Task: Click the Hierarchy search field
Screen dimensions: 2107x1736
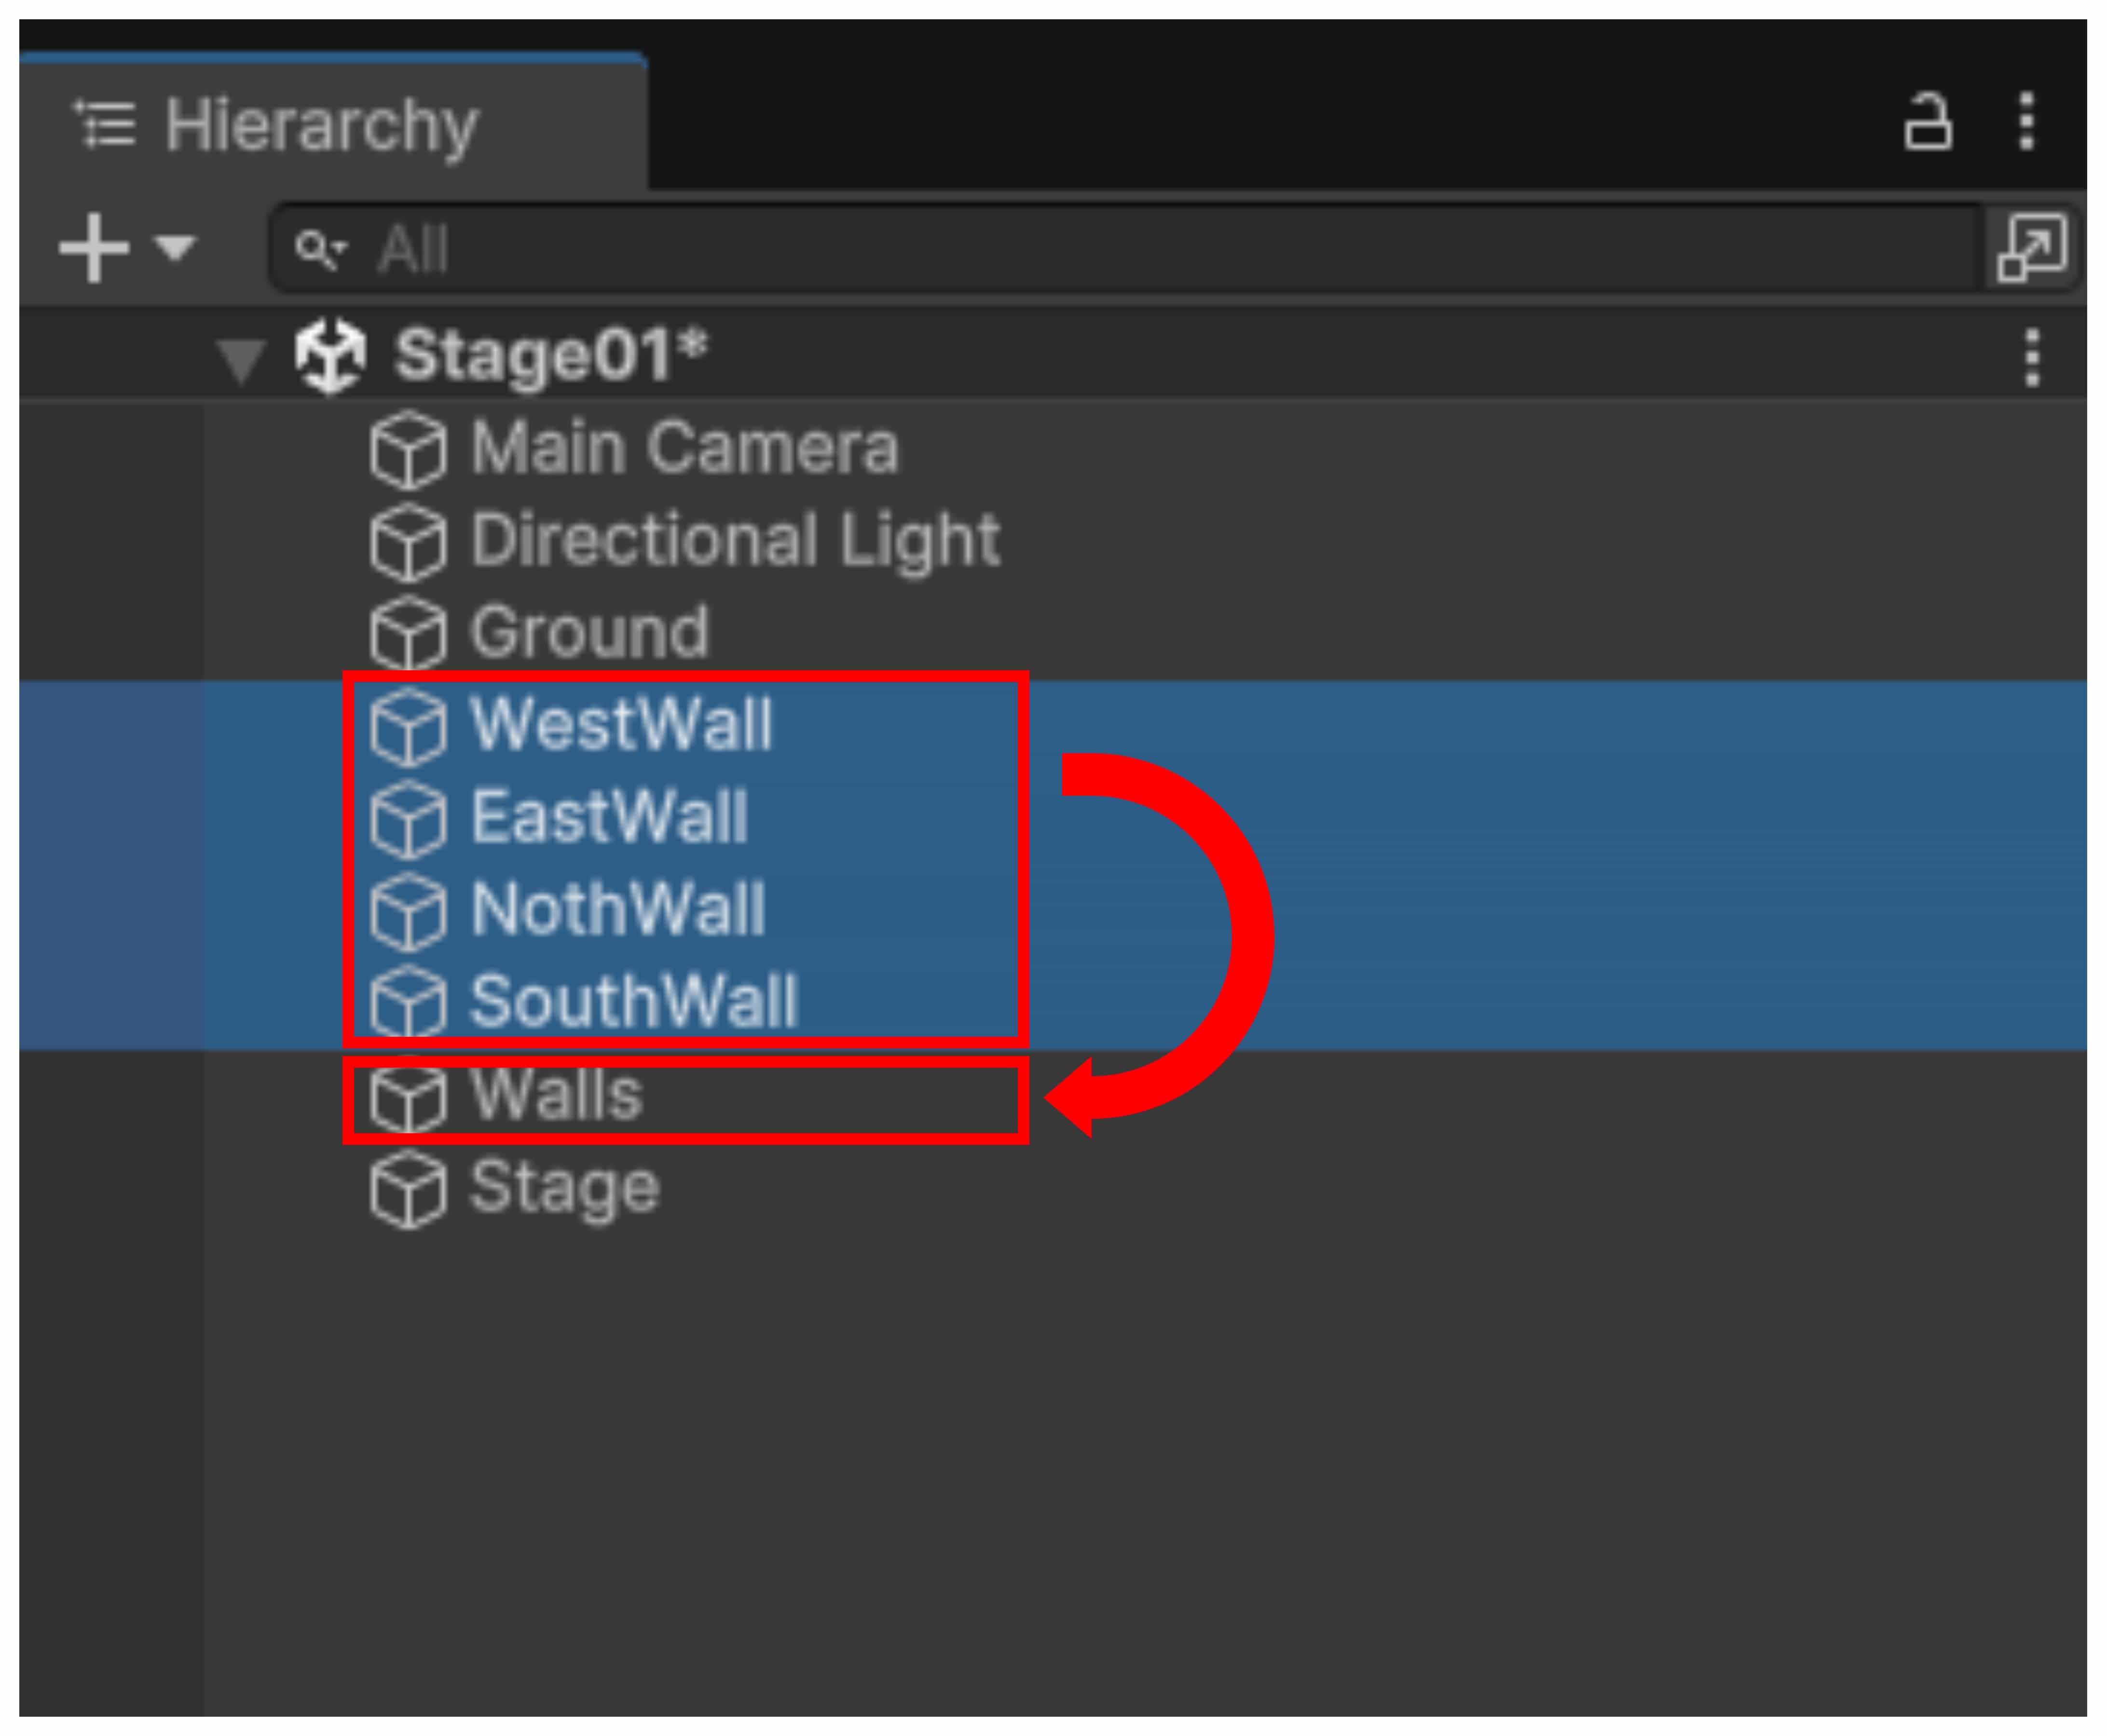Action: pos(1100,248)
